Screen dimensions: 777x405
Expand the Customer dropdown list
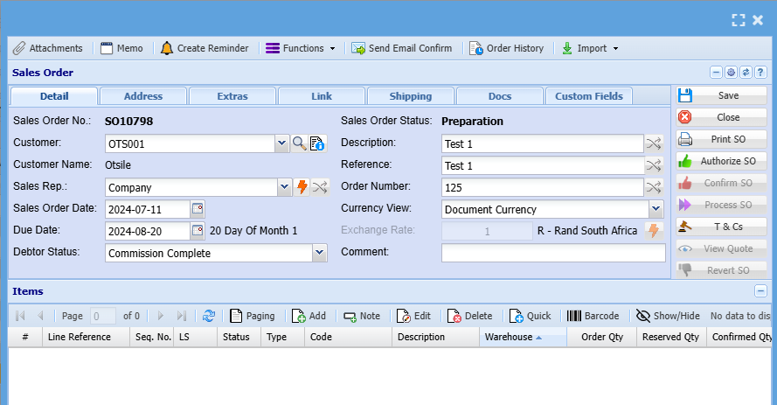click(x=281, y=143)
